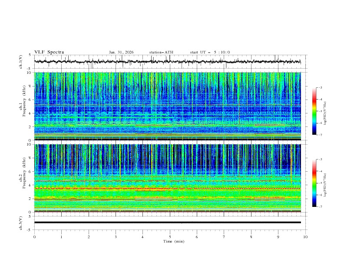Click time axis tick label "10"

[x=305, y=237]
